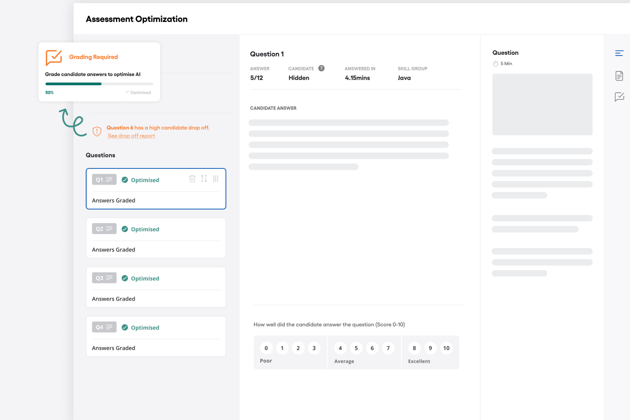The height and width of the screenshot is (420, 630).
Task: Open the Q2 question card
Action: pyautogui.click(x=156, y=238)
